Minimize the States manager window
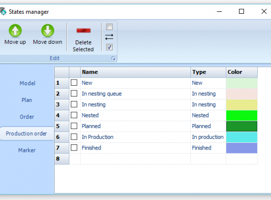This screenshot has width=271, height=200. pyautogui.click(x=219, y=11)
